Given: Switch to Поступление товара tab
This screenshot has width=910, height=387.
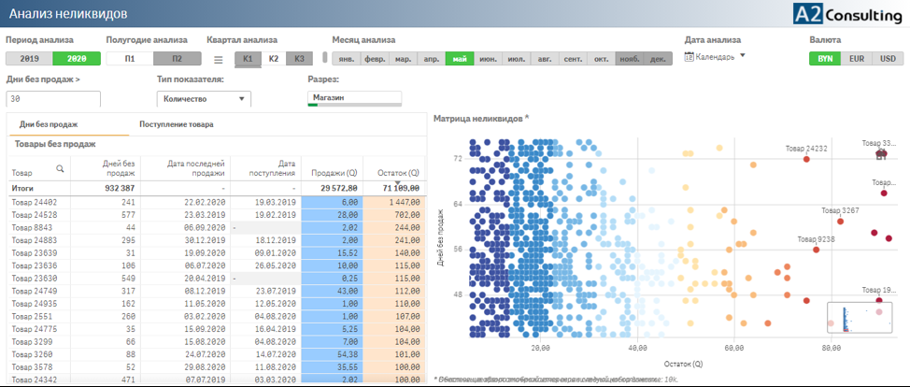Looking at the screenshot, I should [x=177, y=124].
